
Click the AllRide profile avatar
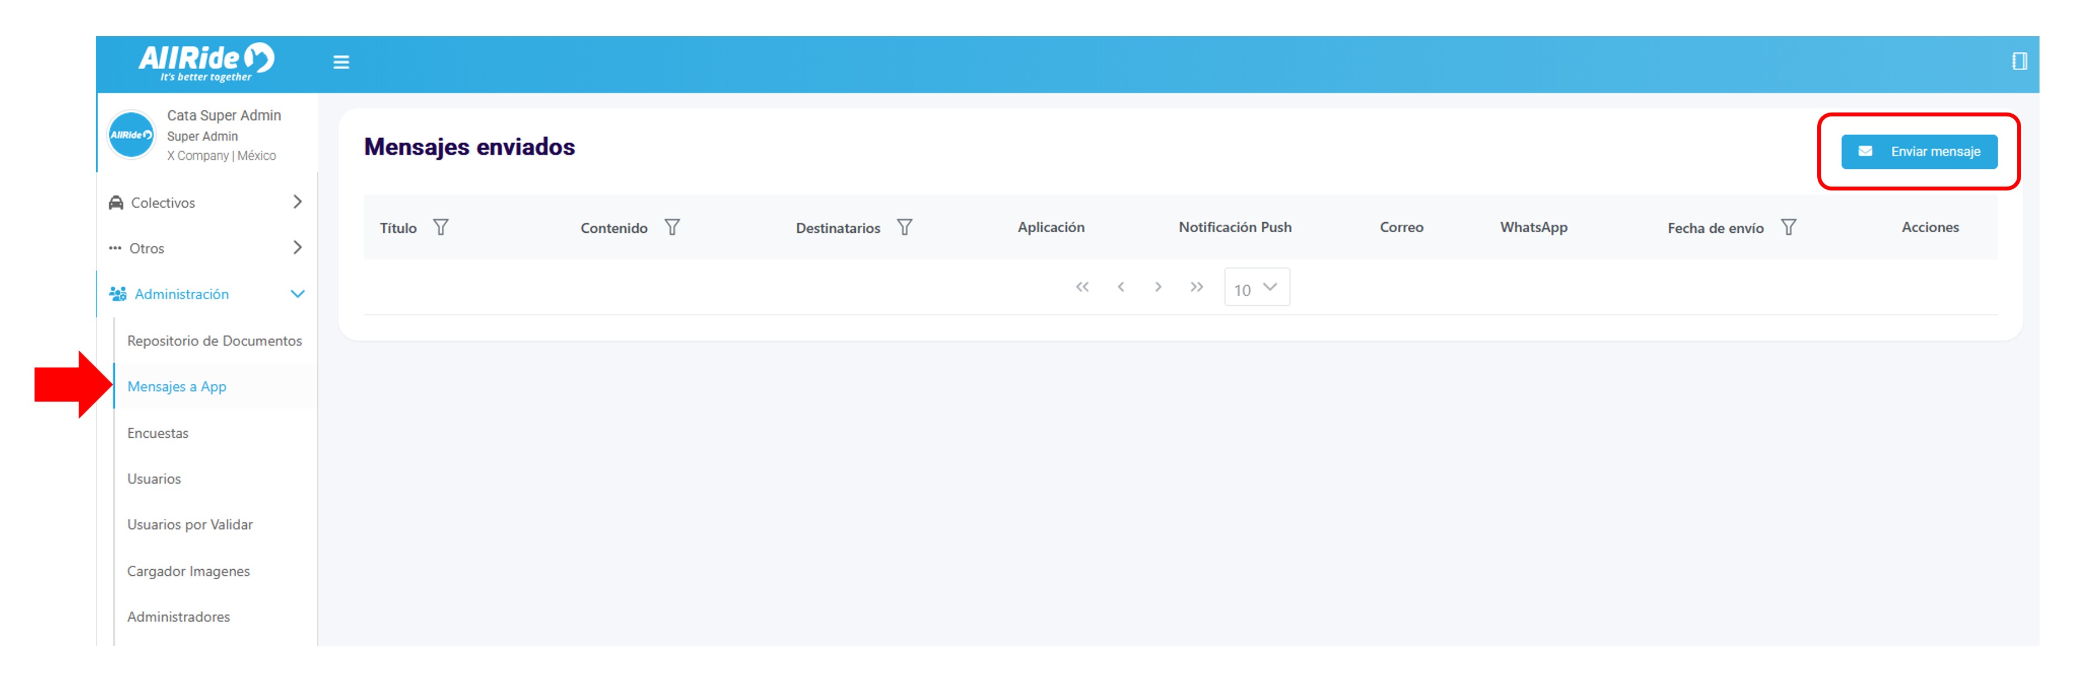131,136
